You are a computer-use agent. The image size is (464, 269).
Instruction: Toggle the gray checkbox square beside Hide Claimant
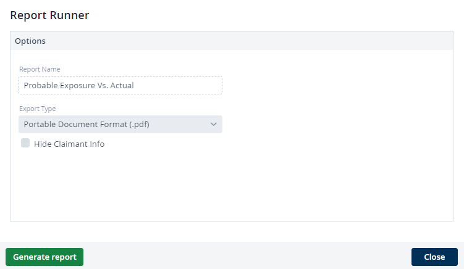click(x=25, y=143)
